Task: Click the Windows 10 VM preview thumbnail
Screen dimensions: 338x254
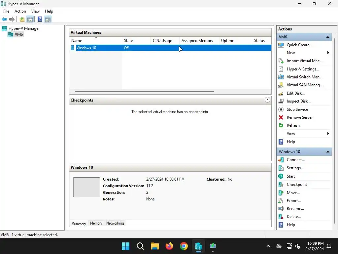Action: (x=87, y=187)
